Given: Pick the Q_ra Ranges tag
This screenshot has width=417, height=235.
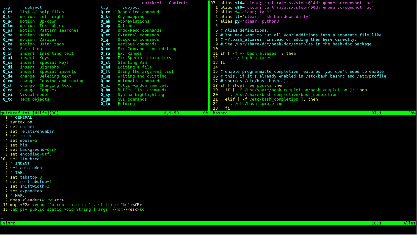Looking at the screenshot, I should (x=106, y=53).
